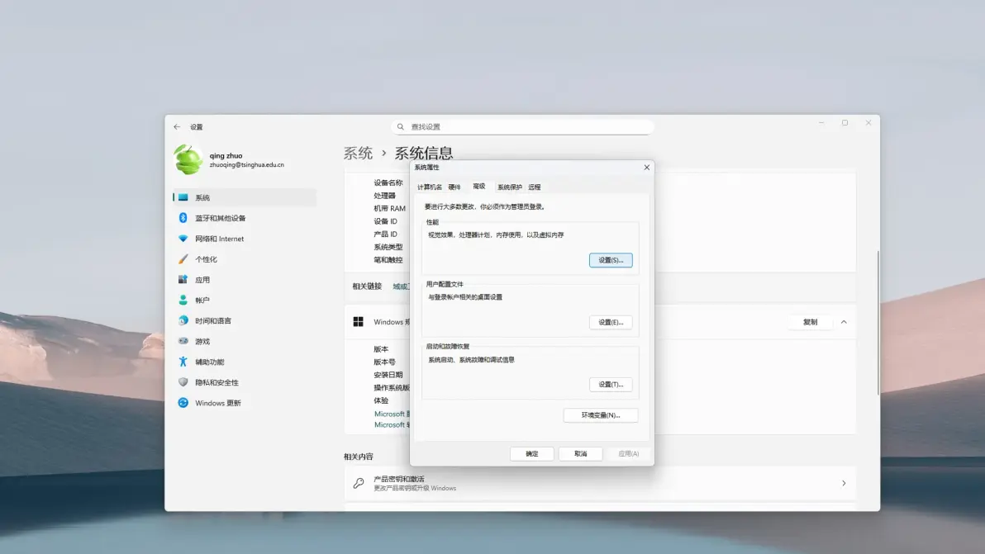Click the 隐私和安全性 shield icon
The width and height of the screenshot is (985, 554).
(x=183, y=382)
